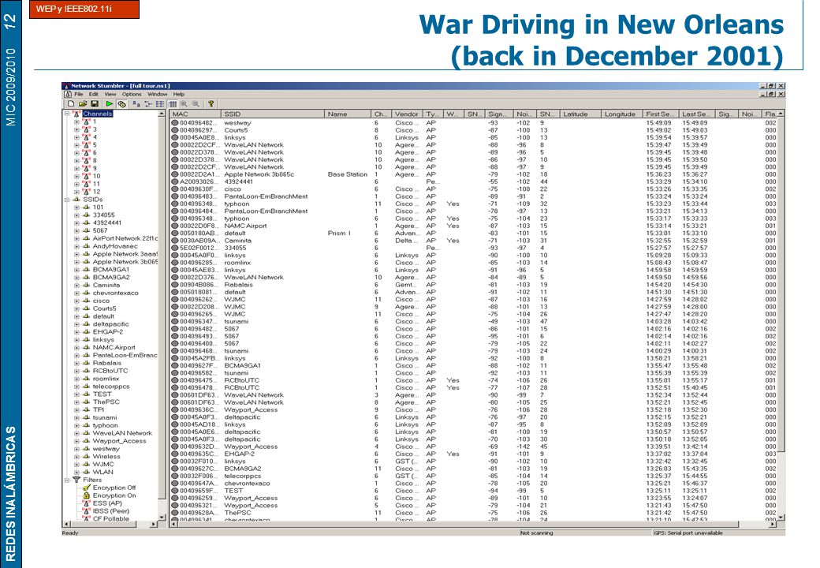The width and height of the screenshot is (820, 568).
Task: Click the network list scroll down arrow
Action: 781,517
